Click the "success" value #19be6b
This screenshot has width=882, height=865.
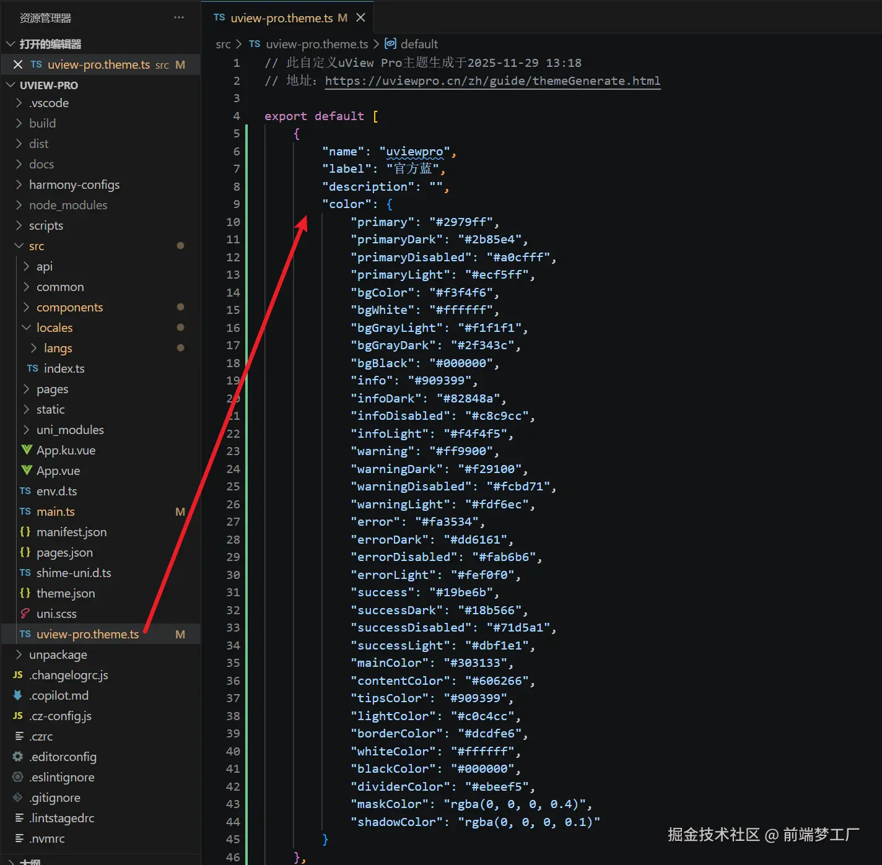click(x=461, y=592)
